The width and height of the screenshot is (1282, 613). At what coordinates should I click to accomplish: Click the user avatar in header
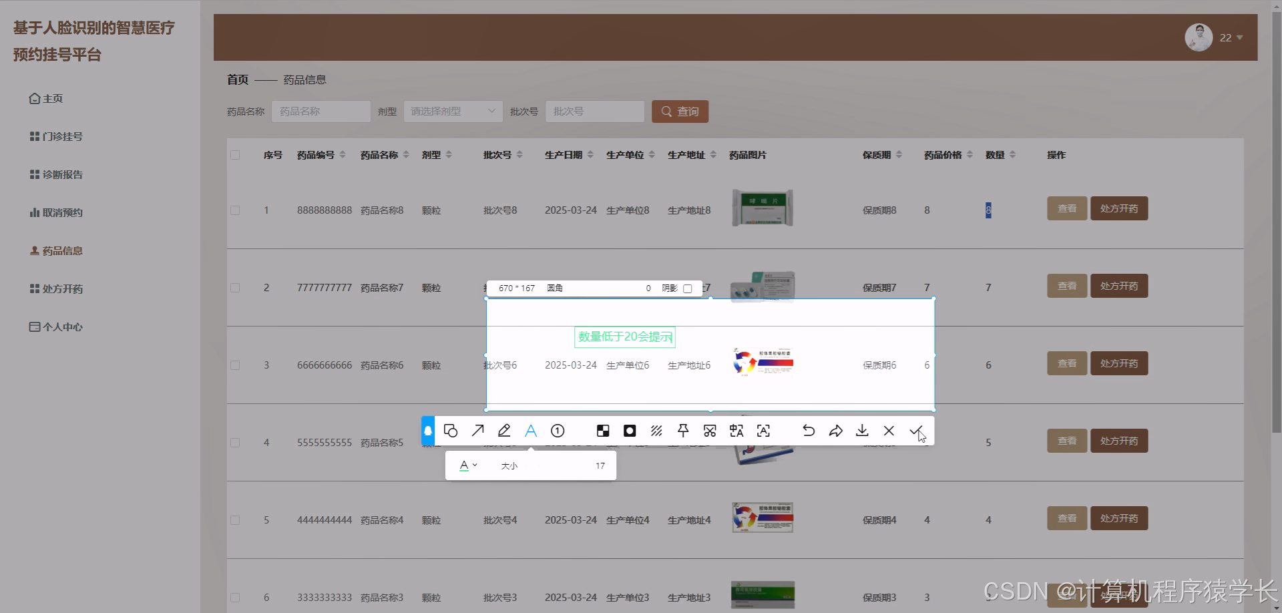pyautogui.click(x=1199, y=37)
